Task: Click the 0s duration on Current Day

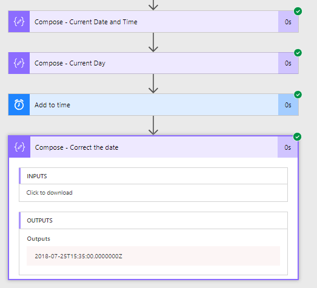Action: tap(288, 63)
